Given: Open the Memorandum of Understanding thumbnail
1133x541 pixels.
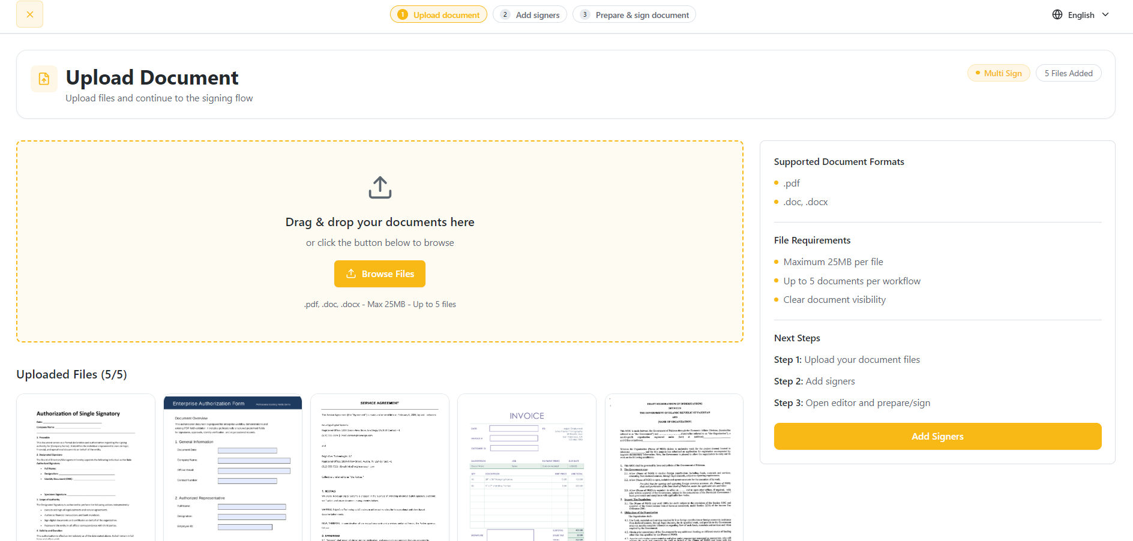Looking at the screenshot, I should coord(674,468).
